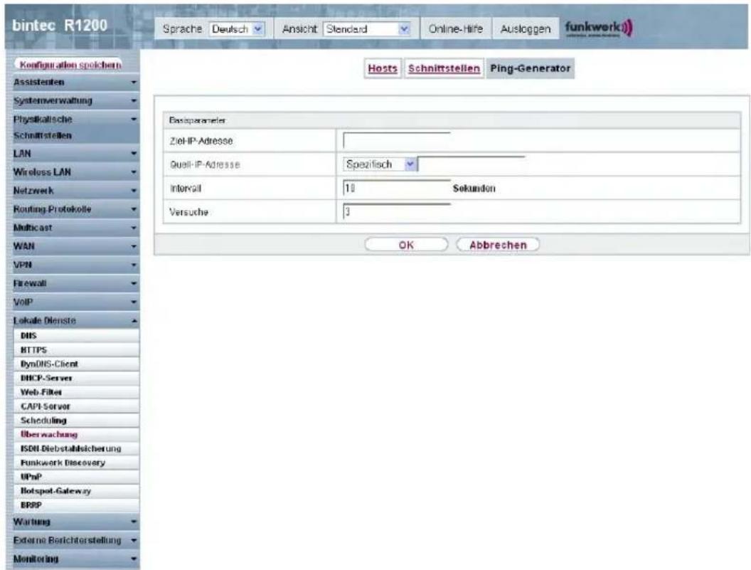Screen dimensions: 751x570
Task: Open the ISDN-Diebstahlsicherung item
Action: (x=77, y=449)
